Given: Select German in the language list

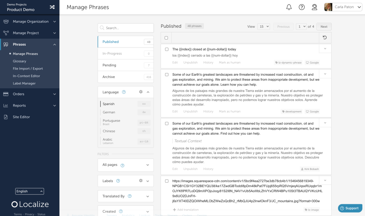Looking at the screenshot, I should pos(109,112).
